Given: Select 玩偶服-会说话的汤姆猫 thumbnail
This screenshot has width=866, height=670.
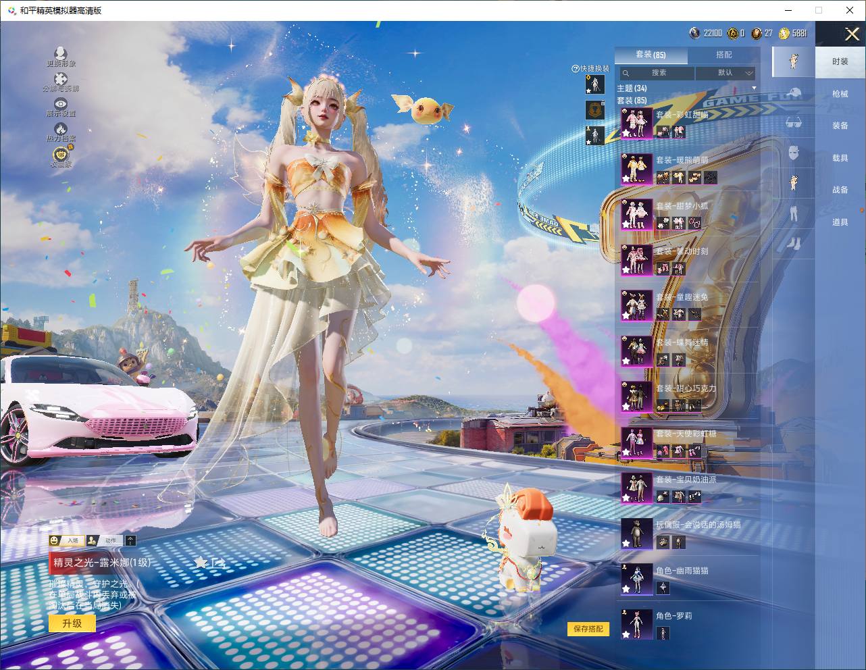Looking at the screenshot, I should coord(636,534).
